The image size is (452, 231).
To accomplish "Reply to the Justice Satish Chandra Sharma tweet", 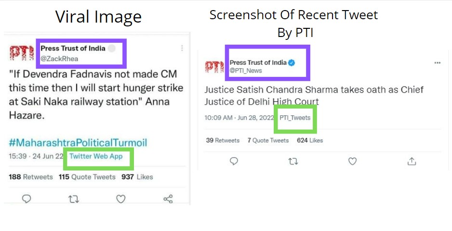I will pyautogui.click(x=234, y=161).
